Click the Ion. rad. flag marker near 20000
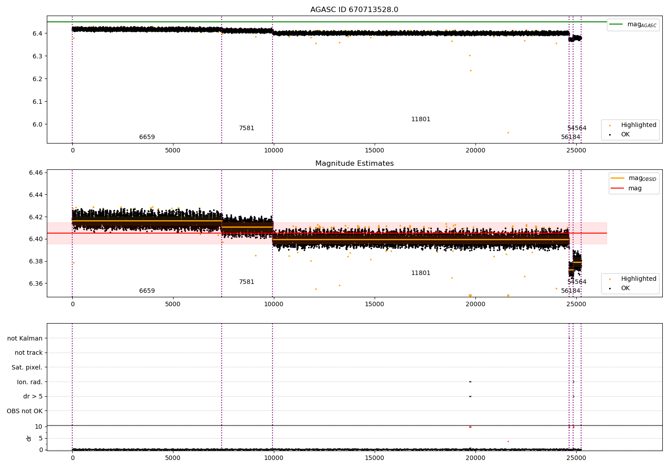669x468 pixels. pyautogui.click(x=470, y=382)
